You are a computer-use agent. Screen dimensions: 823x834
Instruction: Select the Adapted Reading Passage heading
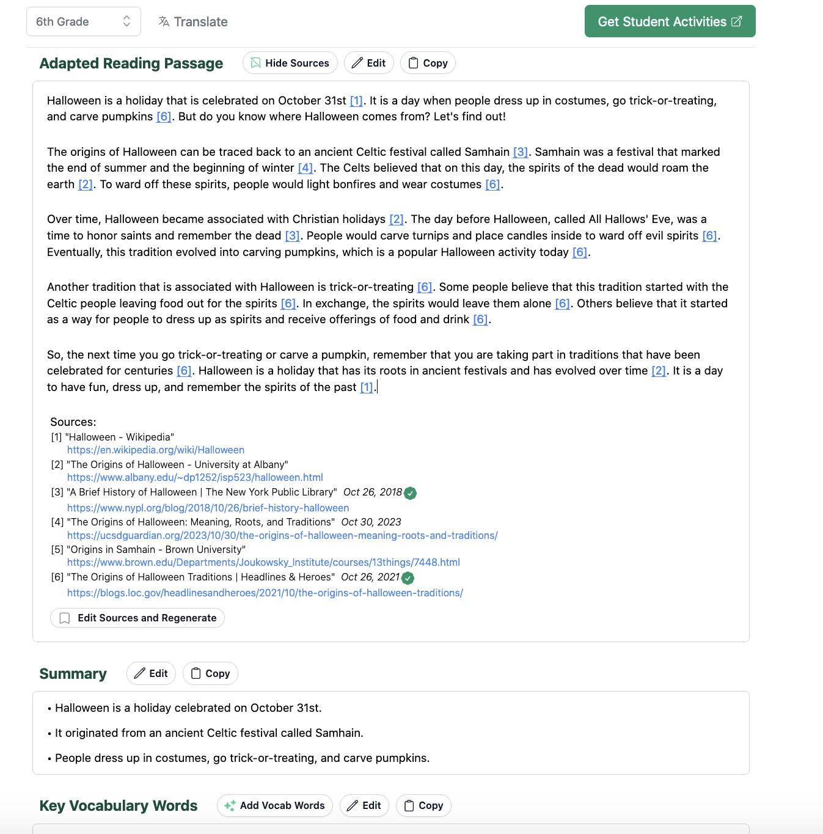tap(131, 64)
